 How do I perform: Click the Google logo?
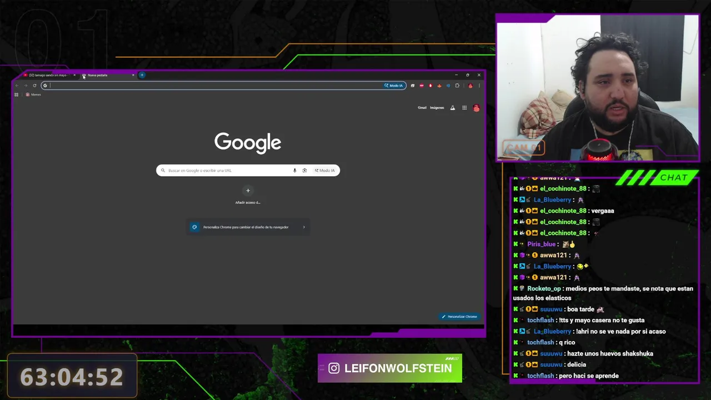248,143
